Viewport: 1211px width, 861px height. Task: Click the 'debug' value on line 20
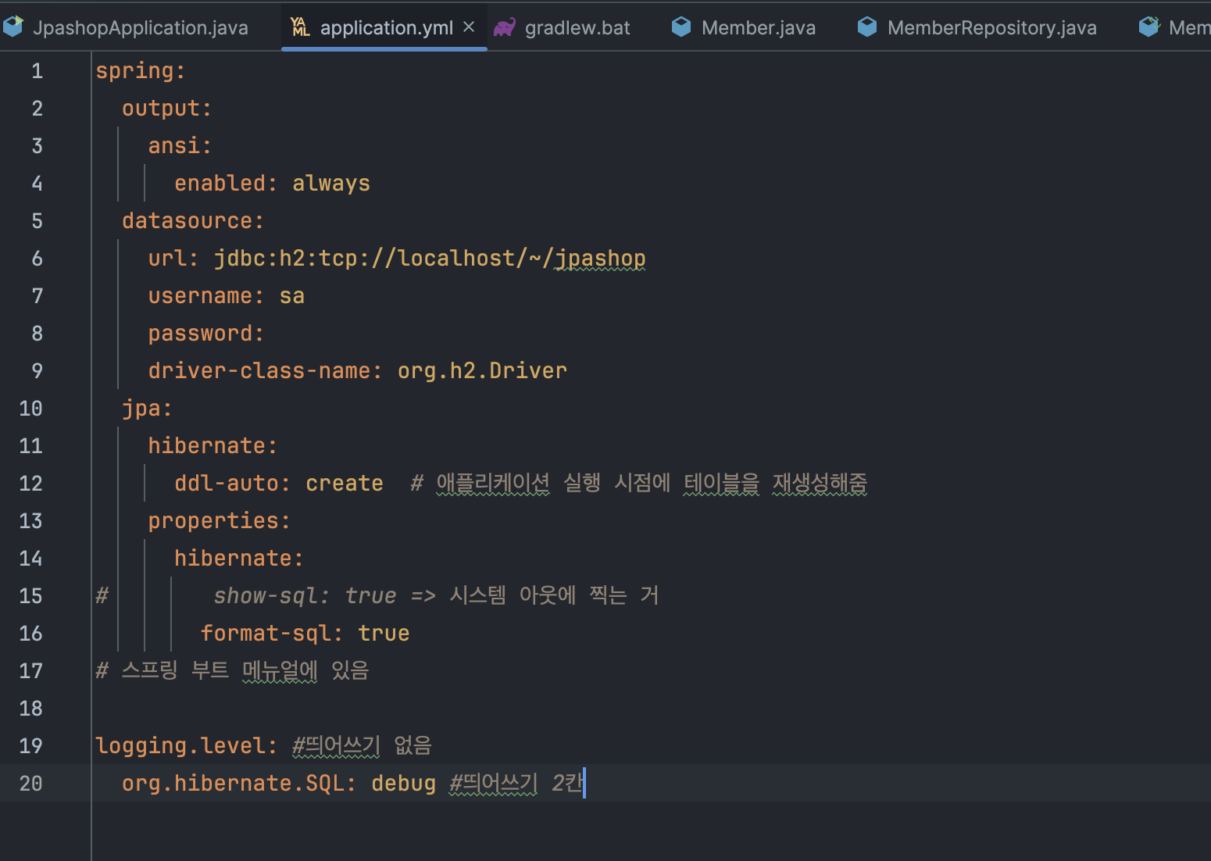[403, 784]
